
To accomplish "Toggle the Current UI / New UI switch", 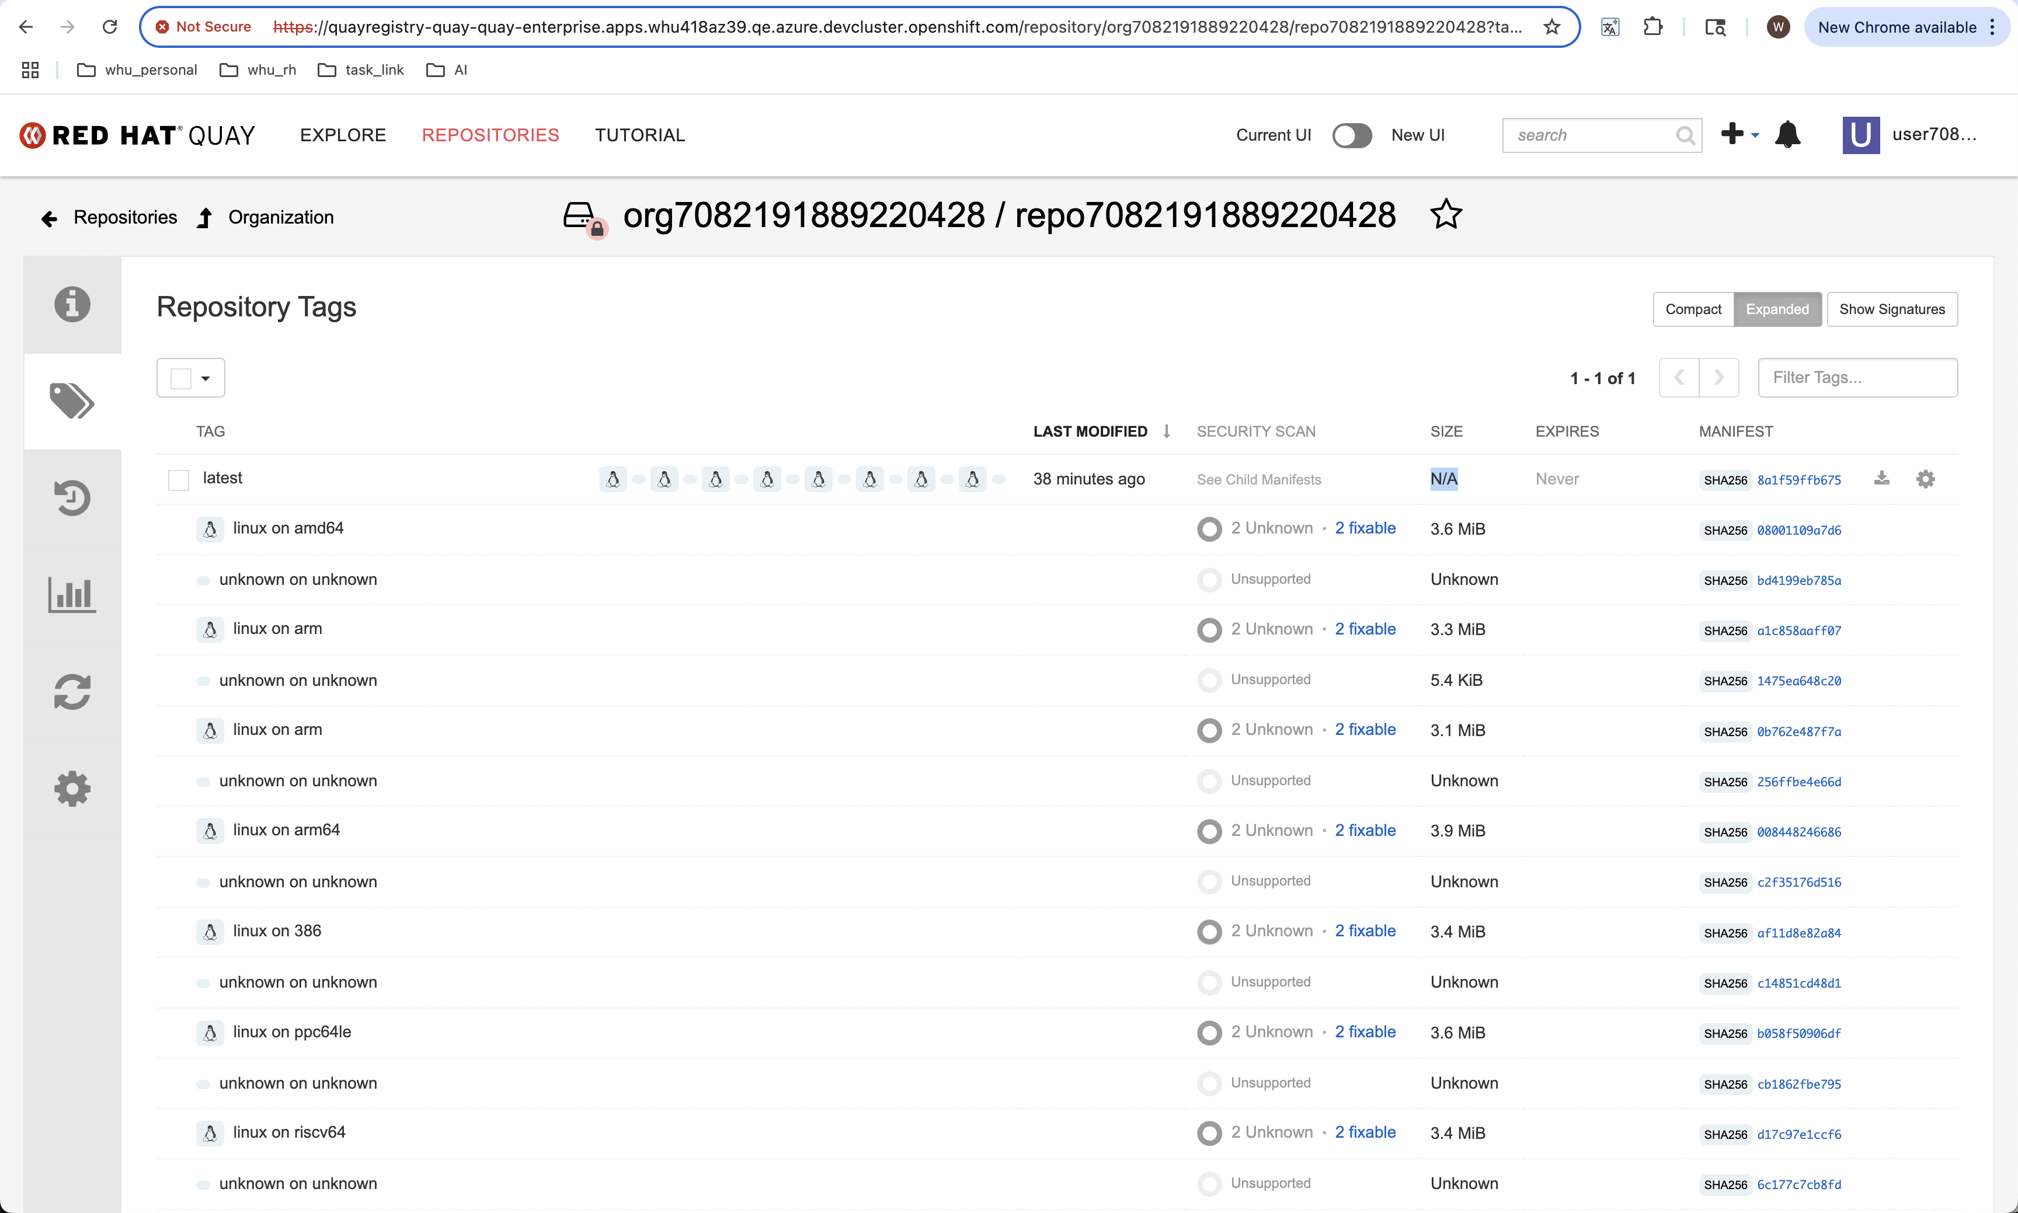I will [x=1352, y=135].
